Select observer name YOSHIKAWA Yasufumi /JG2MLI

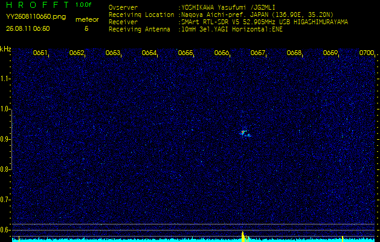[228, 7]
